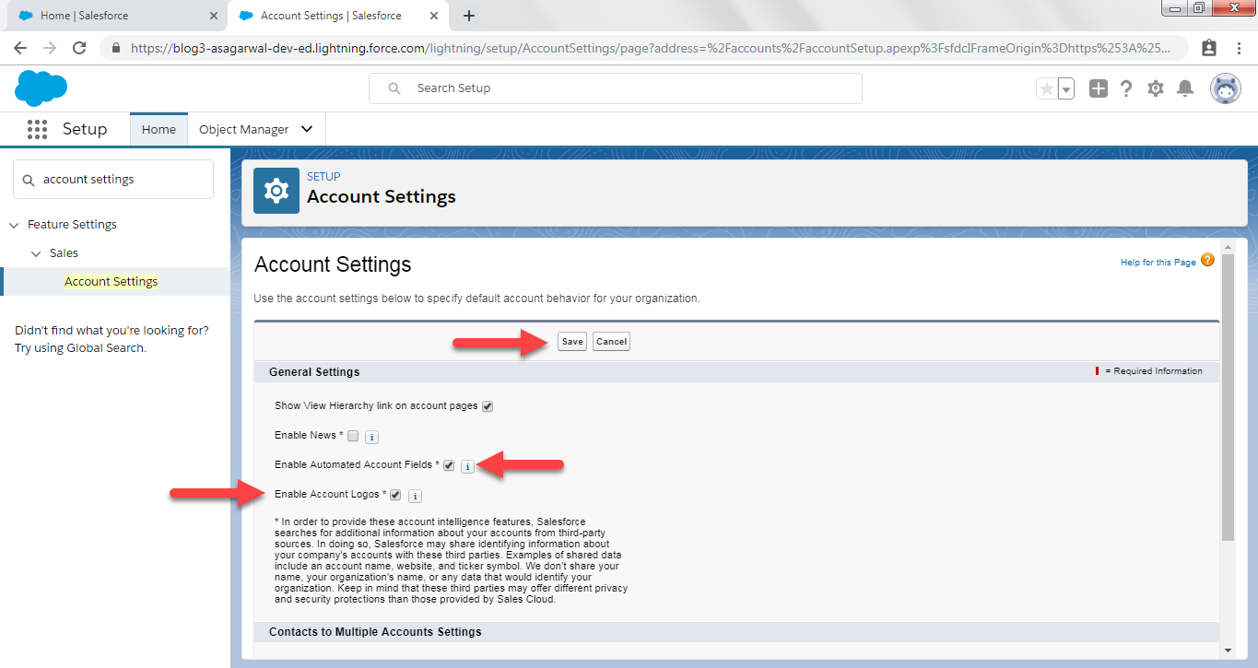Collapse the Feature Settings tree node
The width and height of the screenshot is (1258, 668).
click(x=14, y=225)
